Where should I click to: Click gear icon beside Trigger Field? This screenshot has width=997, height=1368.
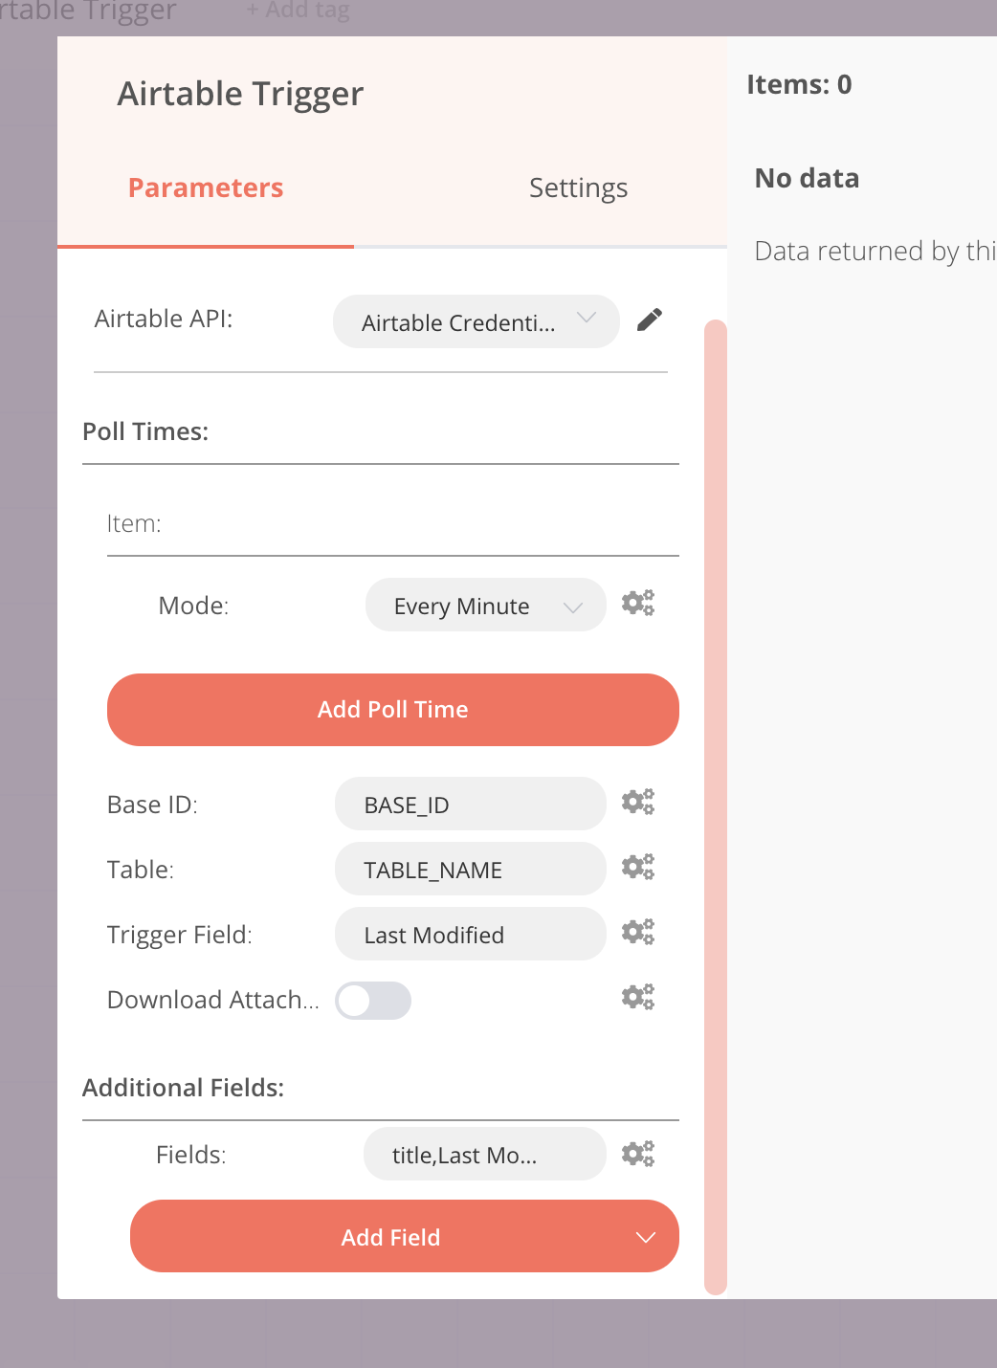point(637,932)
